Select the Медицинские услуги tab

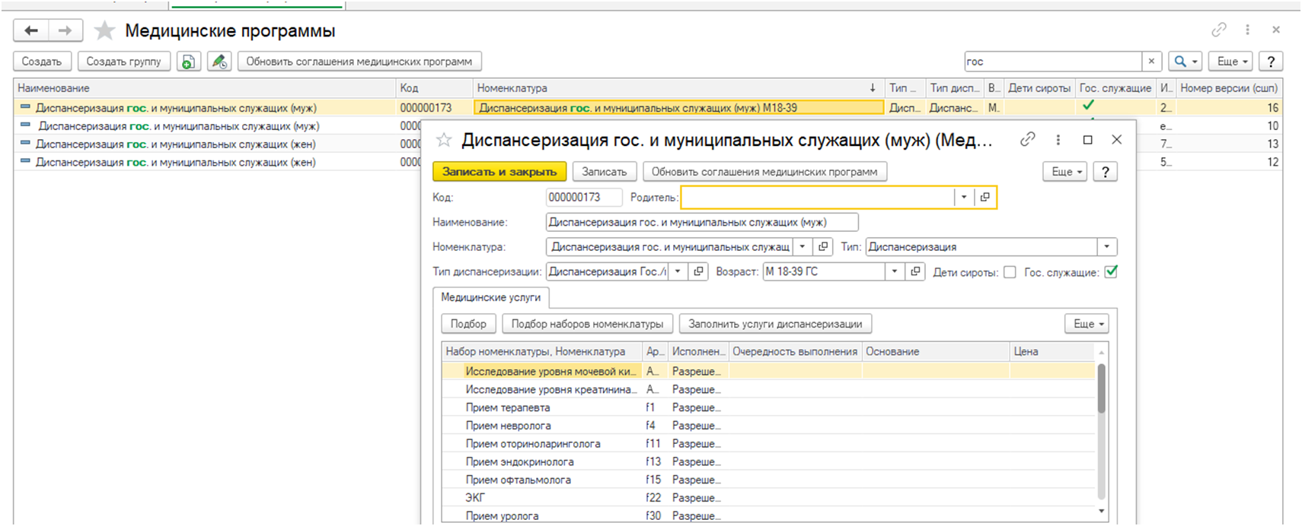coord(490,297)
